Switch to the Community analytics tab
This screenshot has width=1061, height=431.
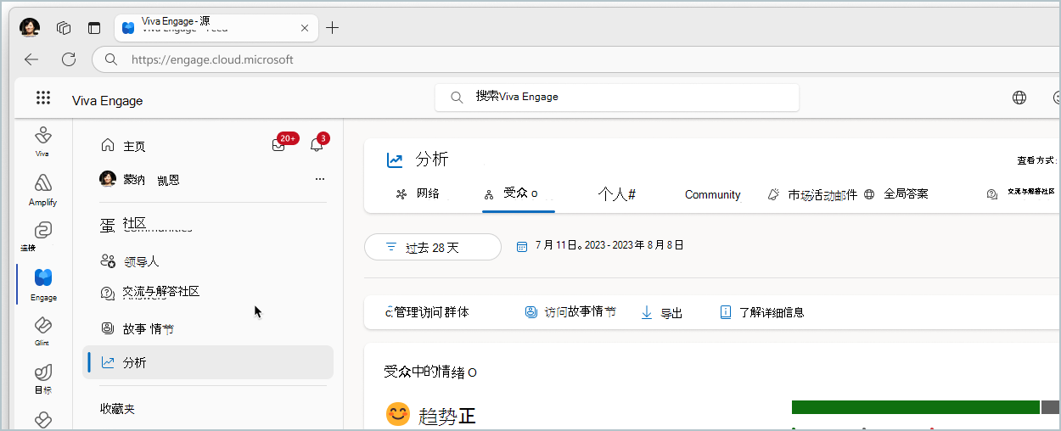point(713,194)
